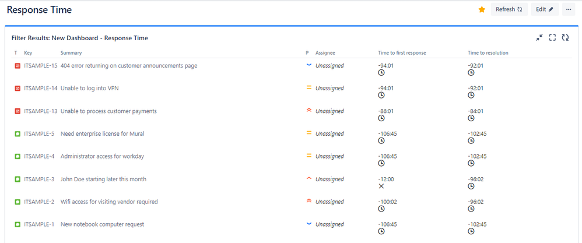
Task: Refresh the Response Time dashboard
Action: [509, 10]
